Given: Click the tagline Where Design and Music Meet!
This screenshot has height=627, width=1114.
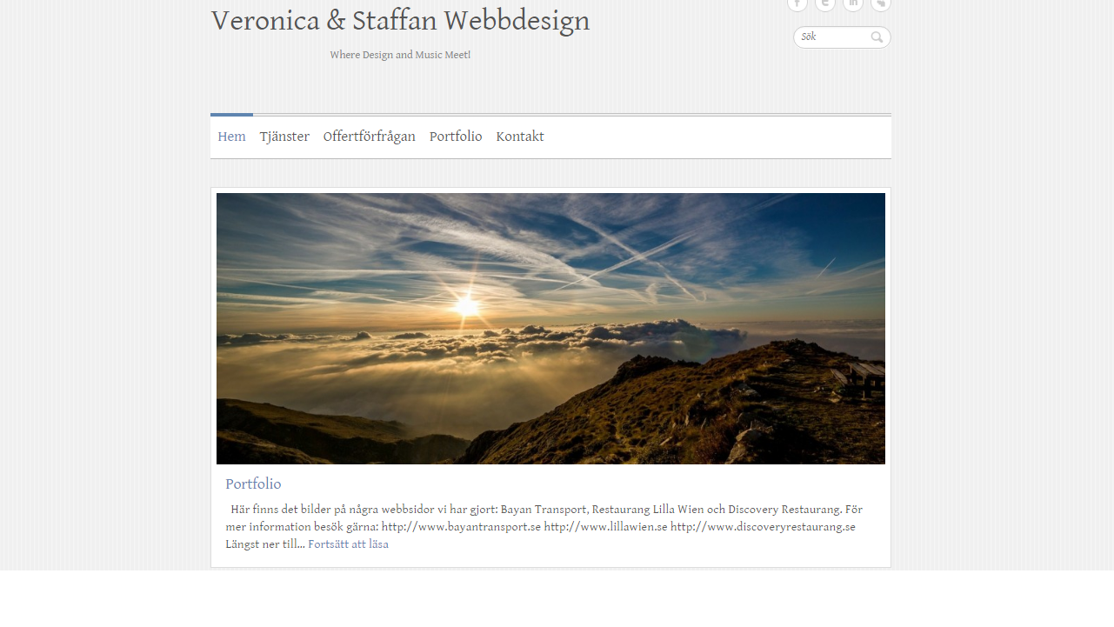Looking at the screenshot, I should [x=400, y=55].
